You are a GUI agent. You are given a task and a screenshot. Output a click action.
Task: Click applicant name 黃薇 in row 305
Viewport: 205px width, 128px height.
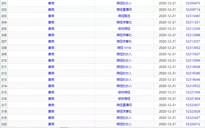click(51, 29)
